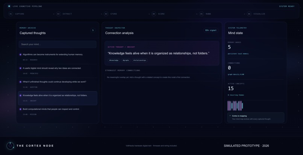The height and width of the screenshot is (155, 303).
Task: Click the '0 recurring themes' caption
Action: pyautogui.click(x=236, y=95)
